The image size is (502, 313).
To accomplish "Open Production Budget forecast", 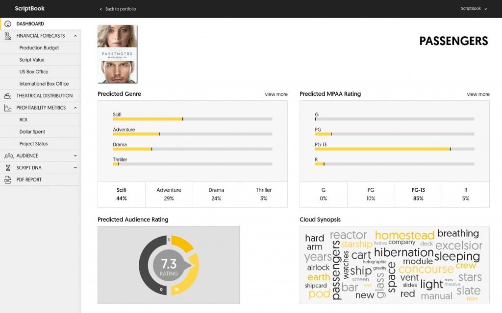I will pyautogui.click(x=41, y=48).
